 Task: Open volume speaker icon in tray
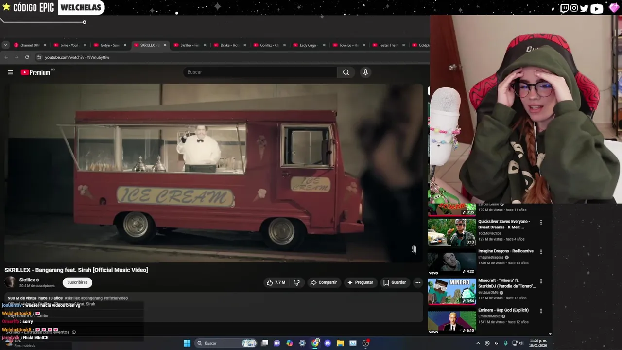coord(521,343)
